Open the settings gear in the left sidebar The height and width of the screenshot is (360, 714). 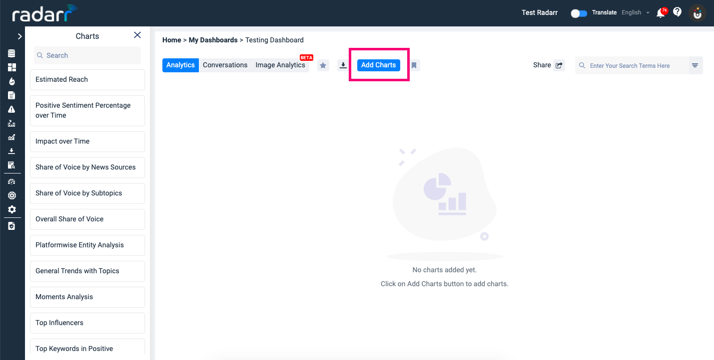12,209
